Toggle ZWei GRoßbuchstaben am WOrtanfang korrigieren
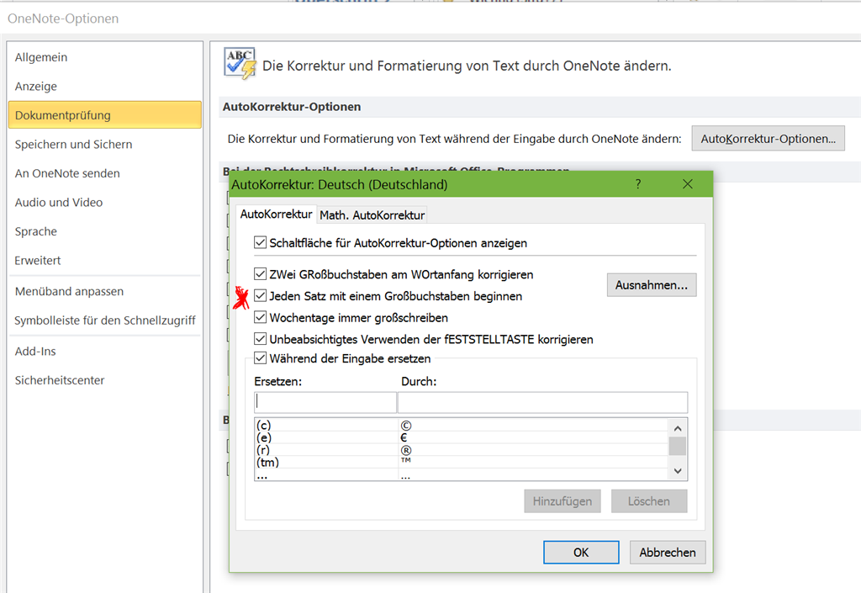 click(261, 274)
